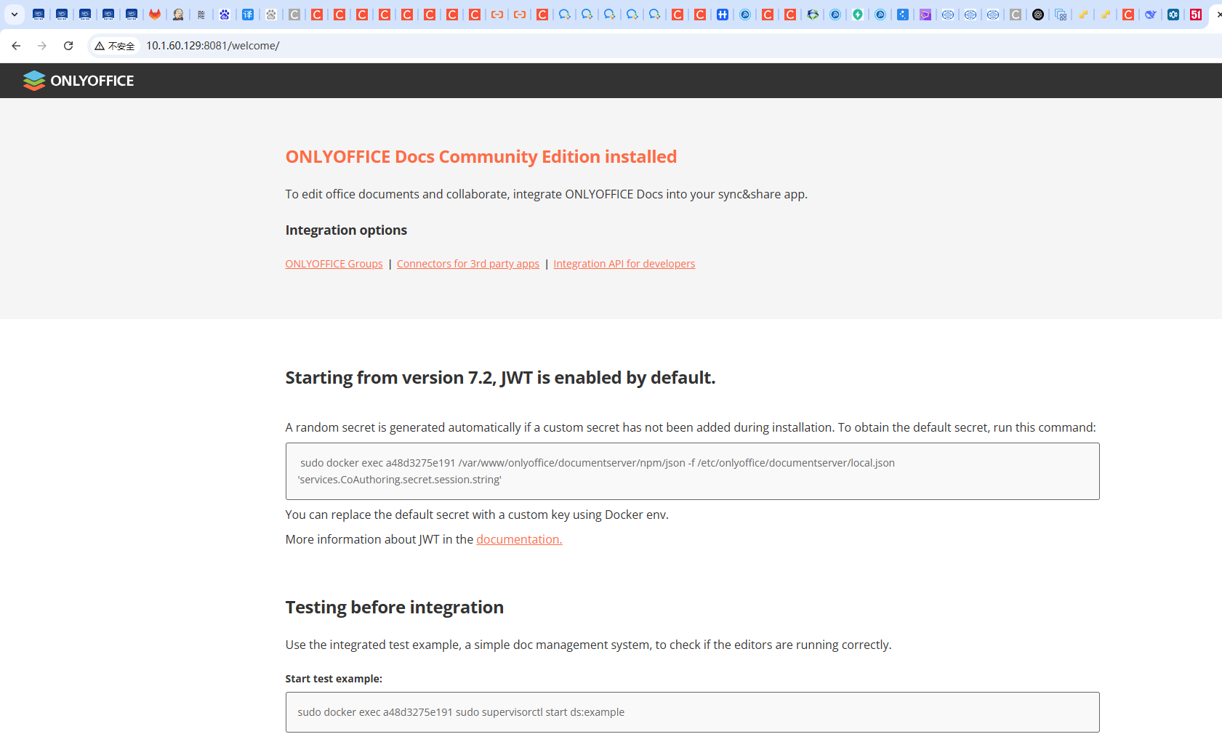Image resolution: width=1222 pixels, height=742 pixels.
Task: Open Integration API for developers link
Action: click(x=624, y=264)
